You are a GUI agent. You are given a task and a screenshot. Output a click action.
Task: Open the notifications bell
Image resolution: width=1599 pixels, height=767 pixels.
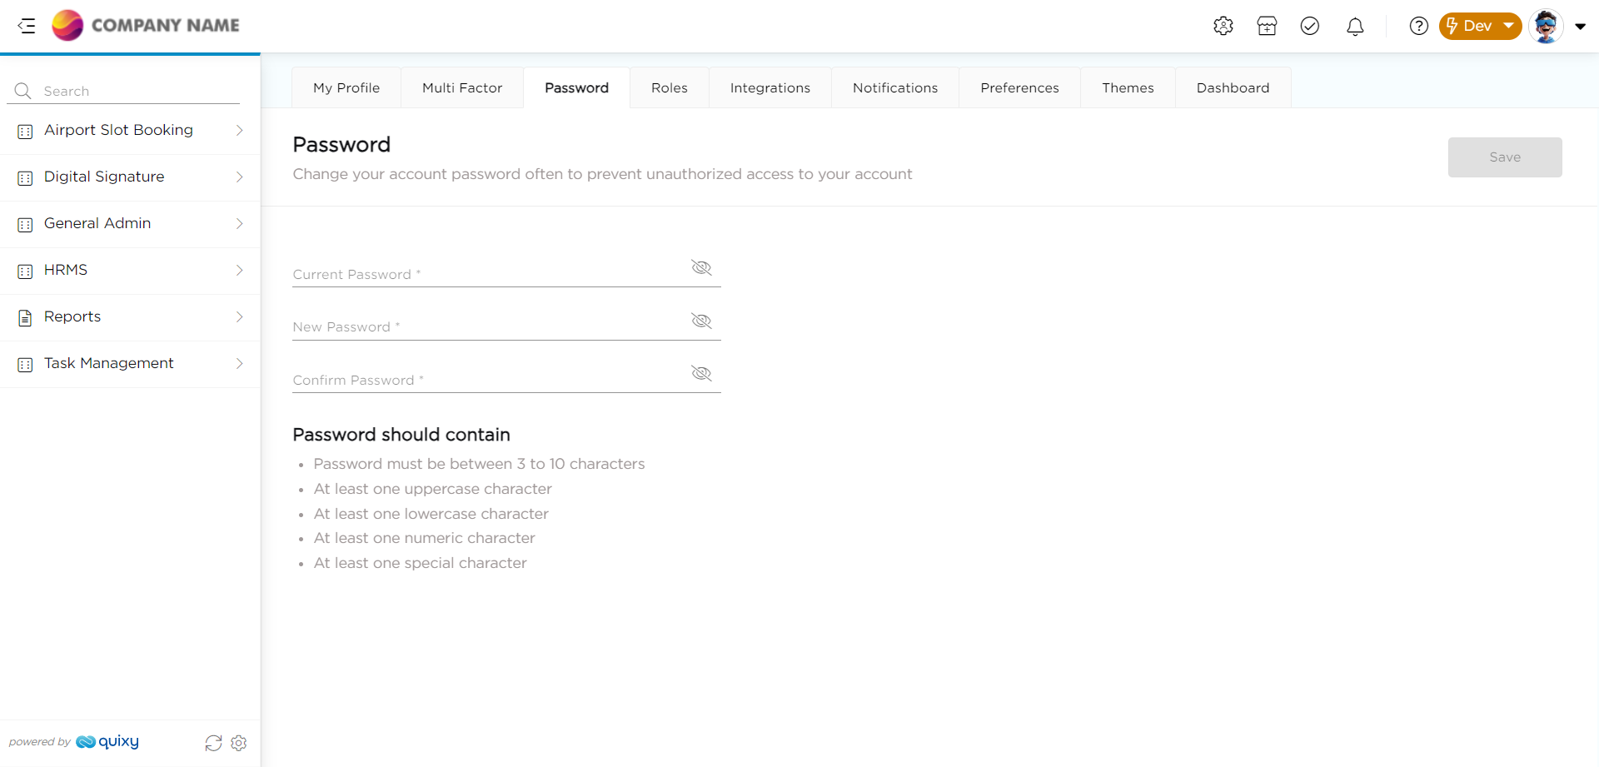tap(1355, 27)
